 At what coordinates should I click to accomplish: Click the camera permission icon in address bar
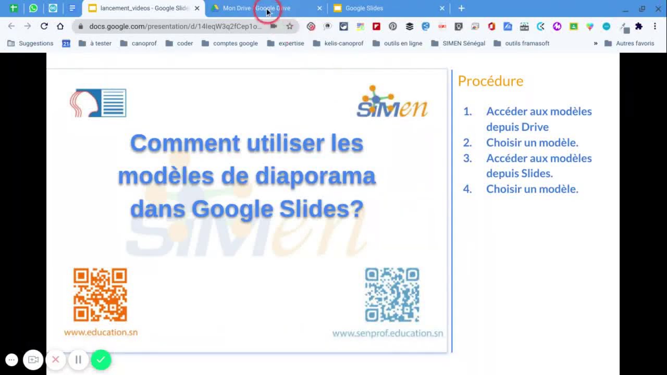pyautogui.click(x=274, y=26)
